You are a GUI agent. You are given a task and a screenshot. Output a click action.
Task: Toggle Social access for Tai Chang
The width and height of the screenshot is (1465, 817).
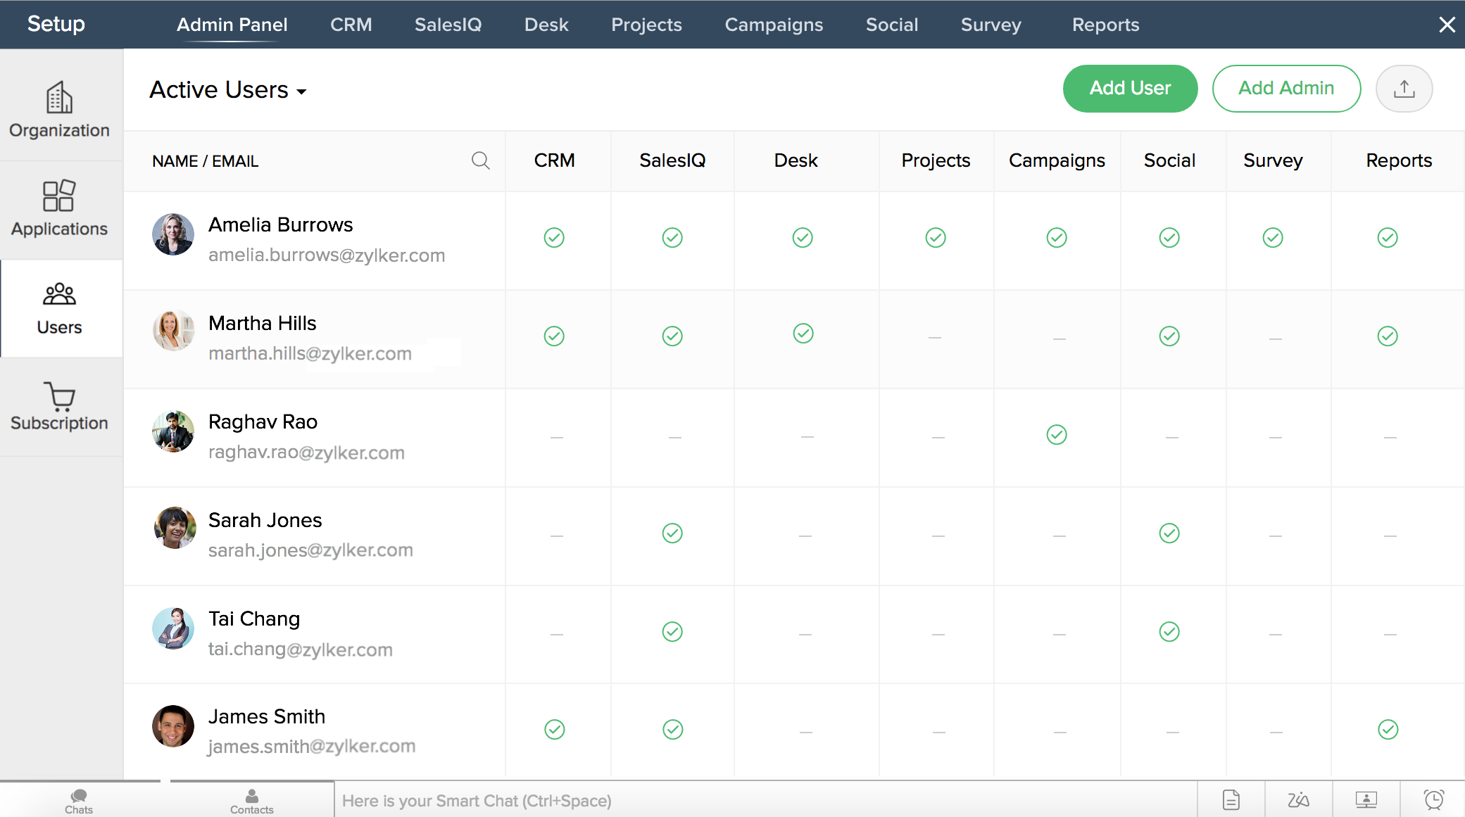point(1169,632)
